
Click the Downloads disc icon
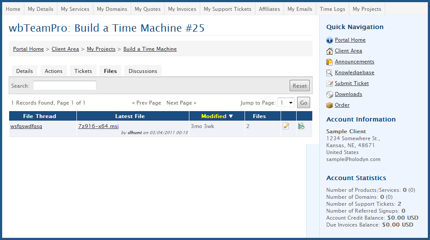[330, 95]
